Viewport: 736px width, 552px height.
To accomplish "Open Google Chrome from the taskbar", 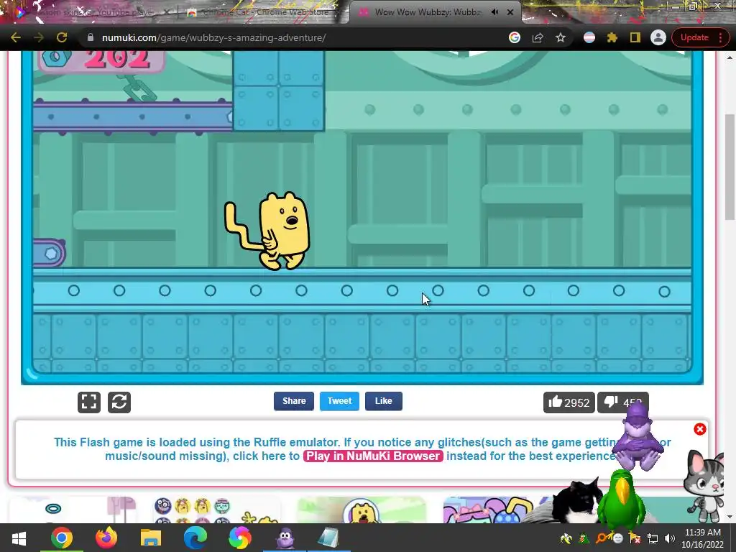I will click(62, 538).
